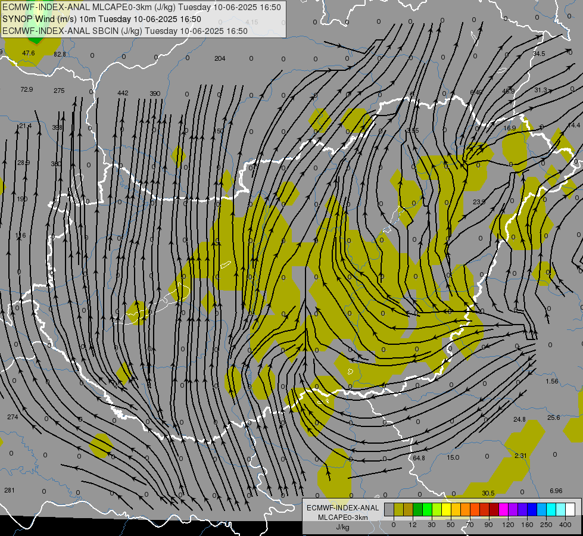This screenshot has width=583, height=536.
Task: Click the map value 72.9
Action: pos(26,90)
